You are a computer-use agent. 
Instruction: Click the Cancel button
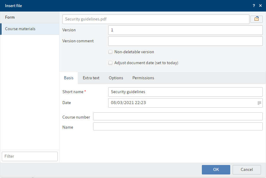[x=247, y=169]
